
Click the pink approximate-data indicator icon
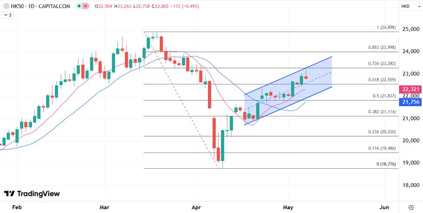pos(84,6)
